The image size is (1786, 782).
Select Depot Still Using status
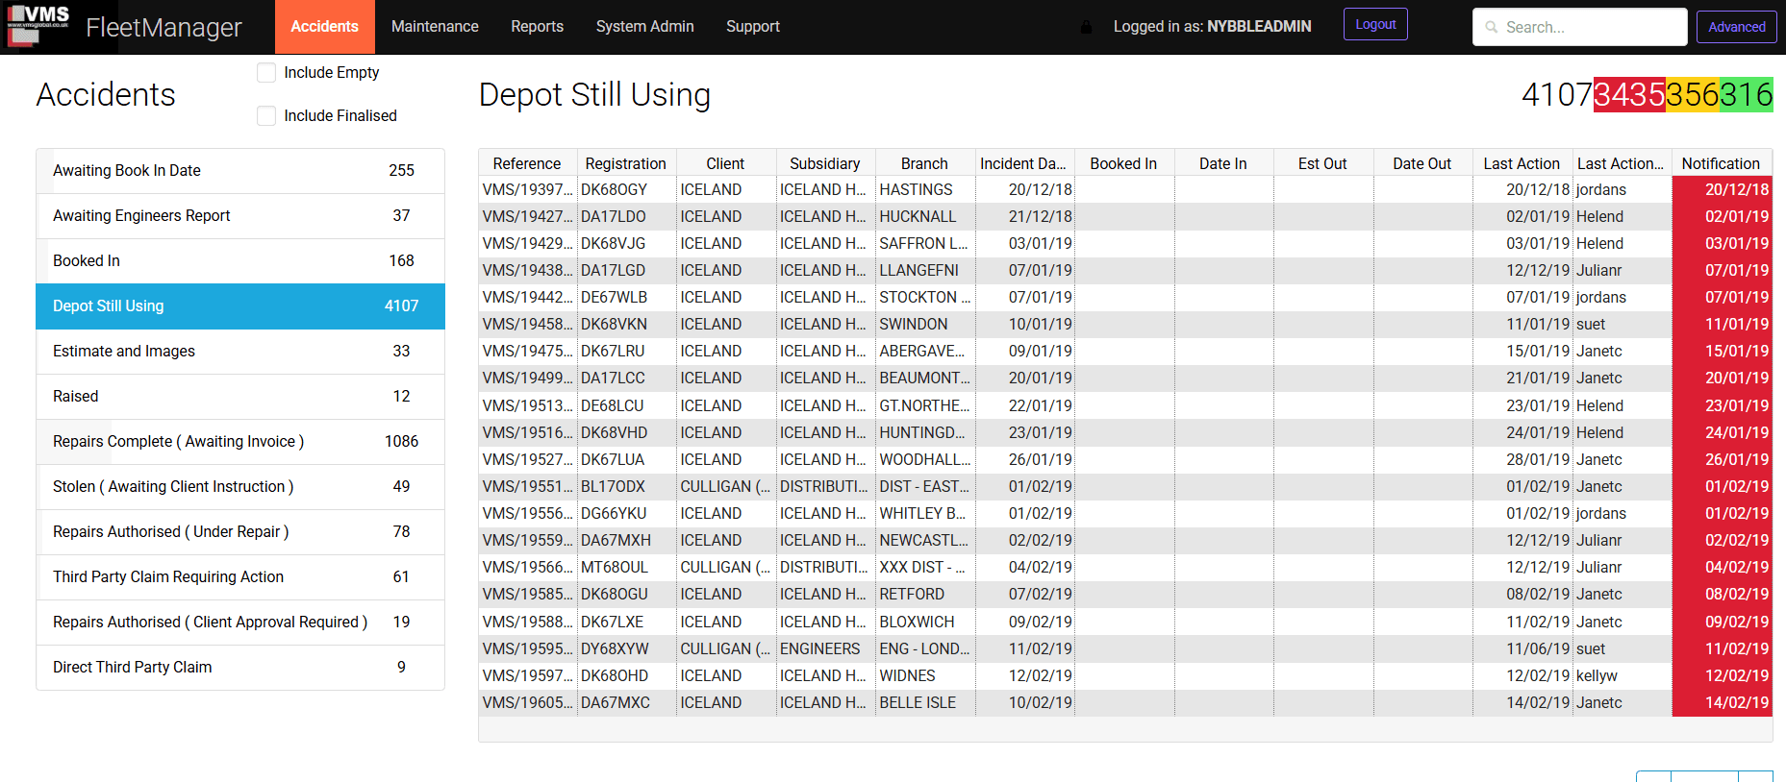(x=240, y=306)
